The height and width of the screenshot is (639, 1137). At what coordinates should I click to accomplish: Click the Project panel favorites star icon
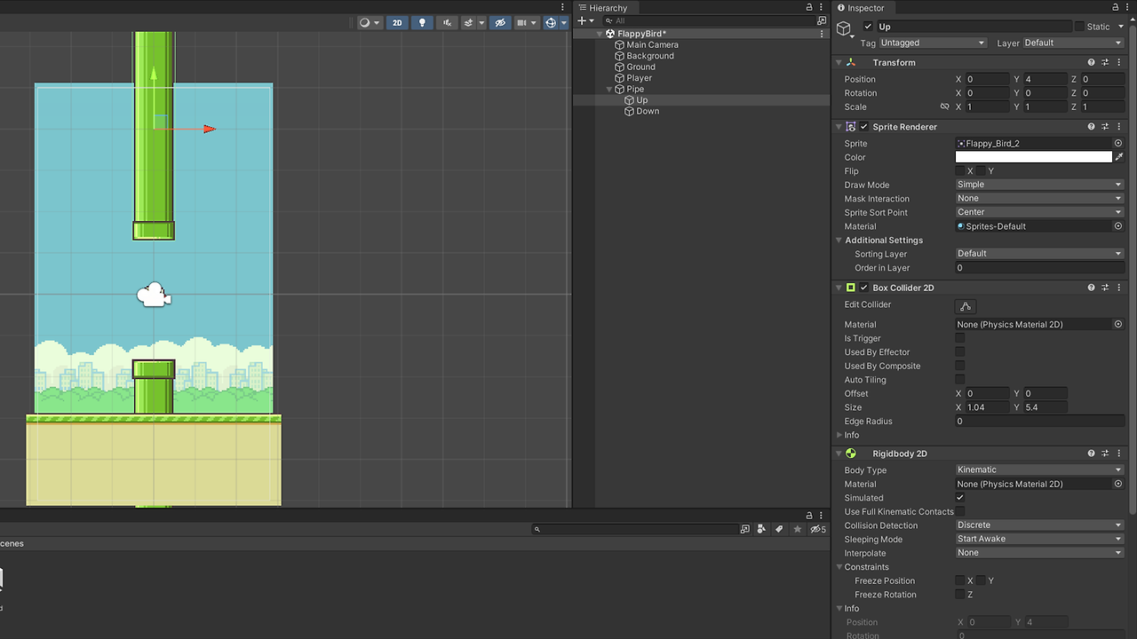pos(798,529)
